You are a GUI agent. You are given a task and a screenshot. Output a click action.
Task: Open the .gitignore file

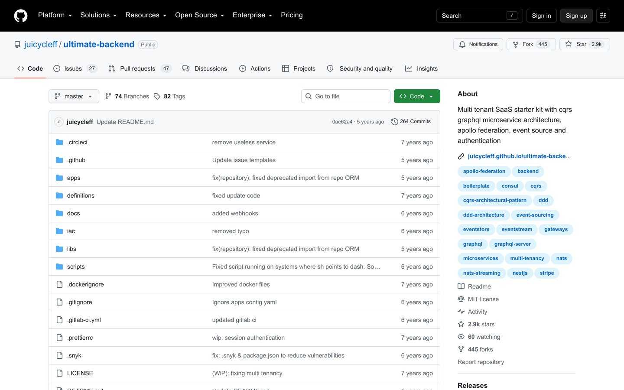tap(79, 302)
